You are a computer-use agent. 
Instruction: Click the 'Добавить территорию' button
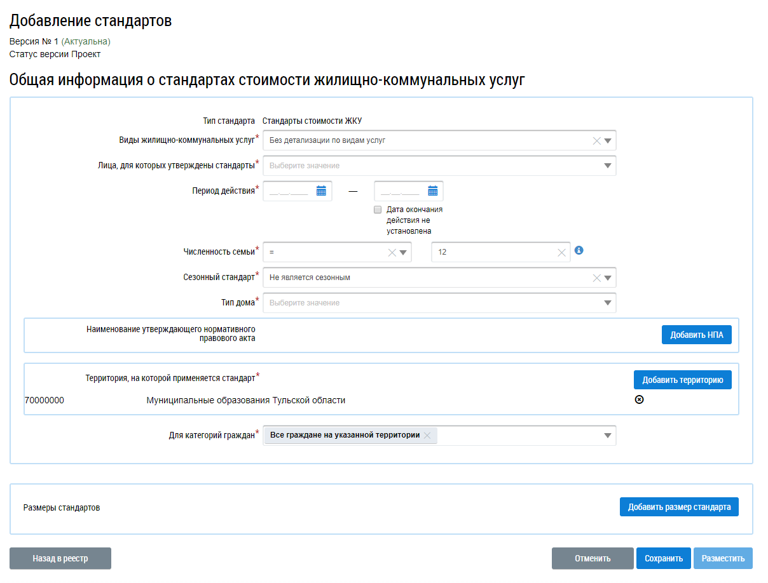(682, 380)
